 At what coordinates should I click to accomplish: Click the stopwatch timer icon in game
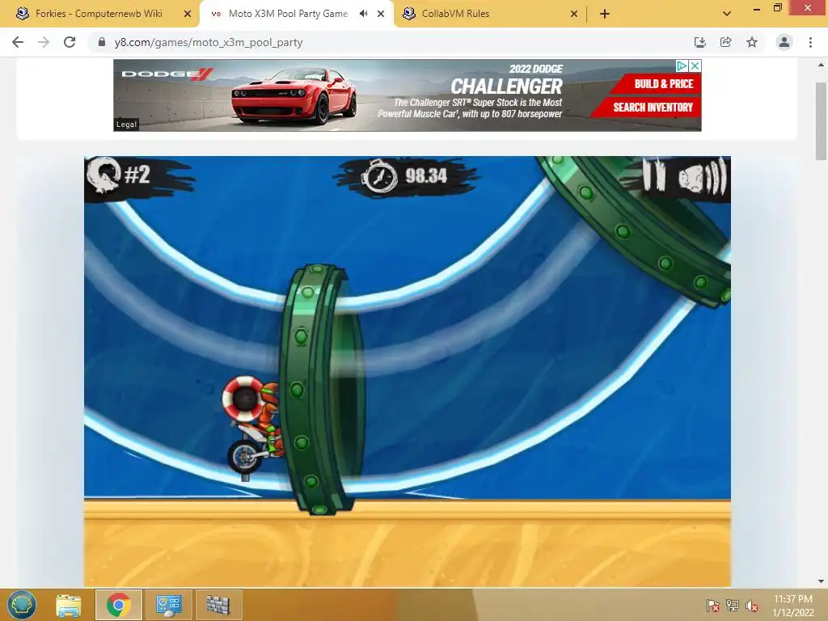(x=379, y=175)
